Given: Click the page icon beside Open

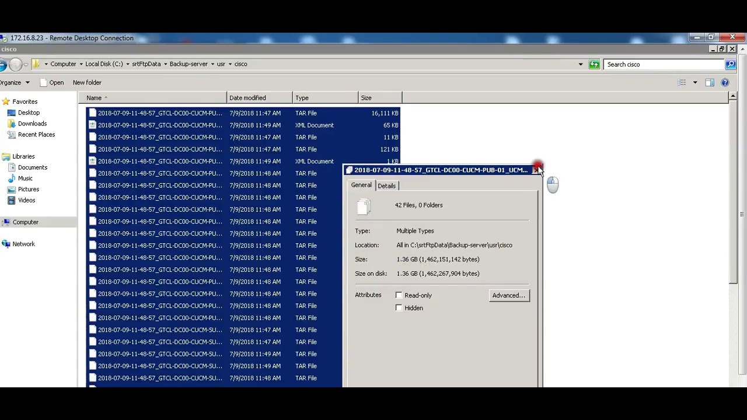Looking at the screenshot, I should pyautogui.click(x=43, y=83).
